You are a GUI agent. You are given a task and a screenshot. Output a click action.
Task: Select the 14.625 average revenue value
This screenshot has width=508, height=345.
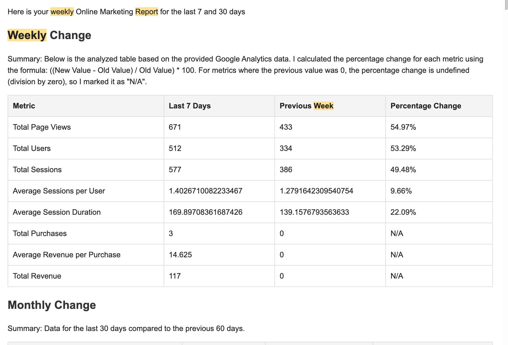[x=180, y=255]
